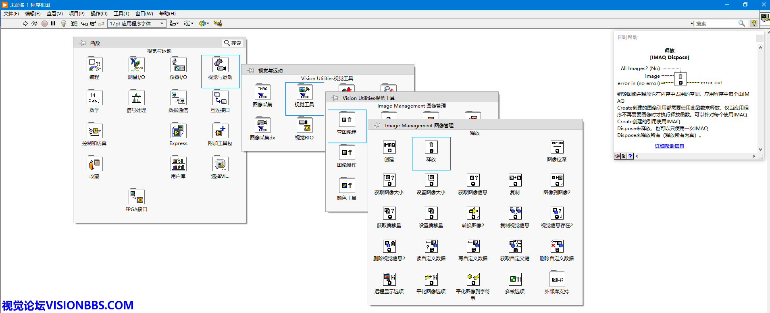Expand the Align Objects dropdown

[x=174, y=24]
